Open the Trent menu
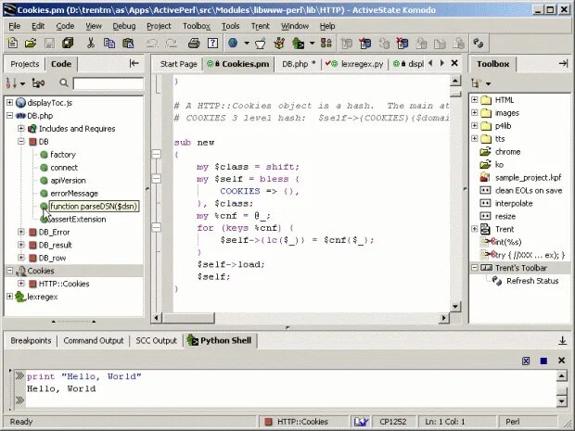Viewport: 575px width, 431px height. point(261,26)
